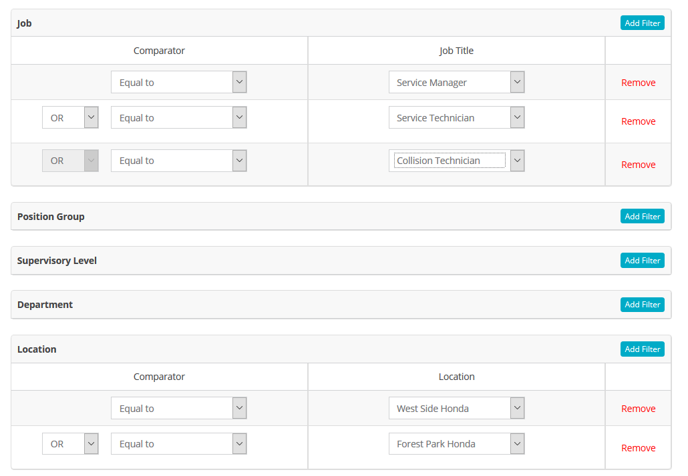Add a filter to Department

[642, 305]
